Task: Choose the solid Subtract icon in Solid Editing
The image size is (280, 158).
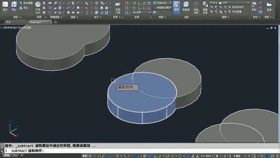Action: [50, 8]
